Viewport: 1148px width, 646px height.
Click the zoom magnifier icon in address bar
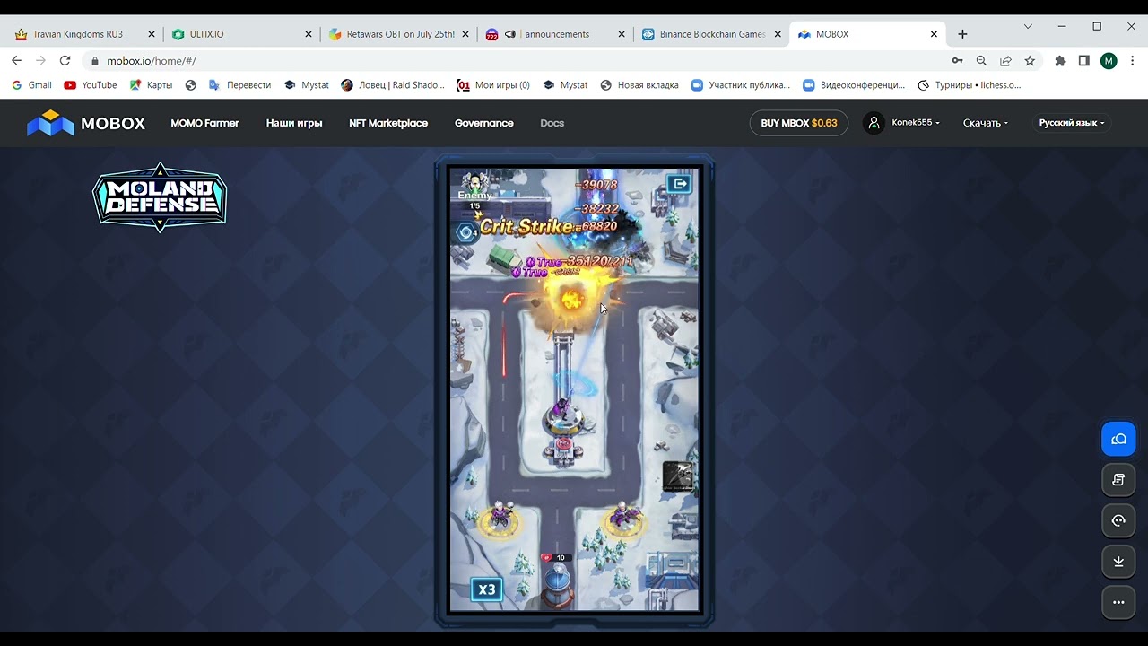click(981, 61)
